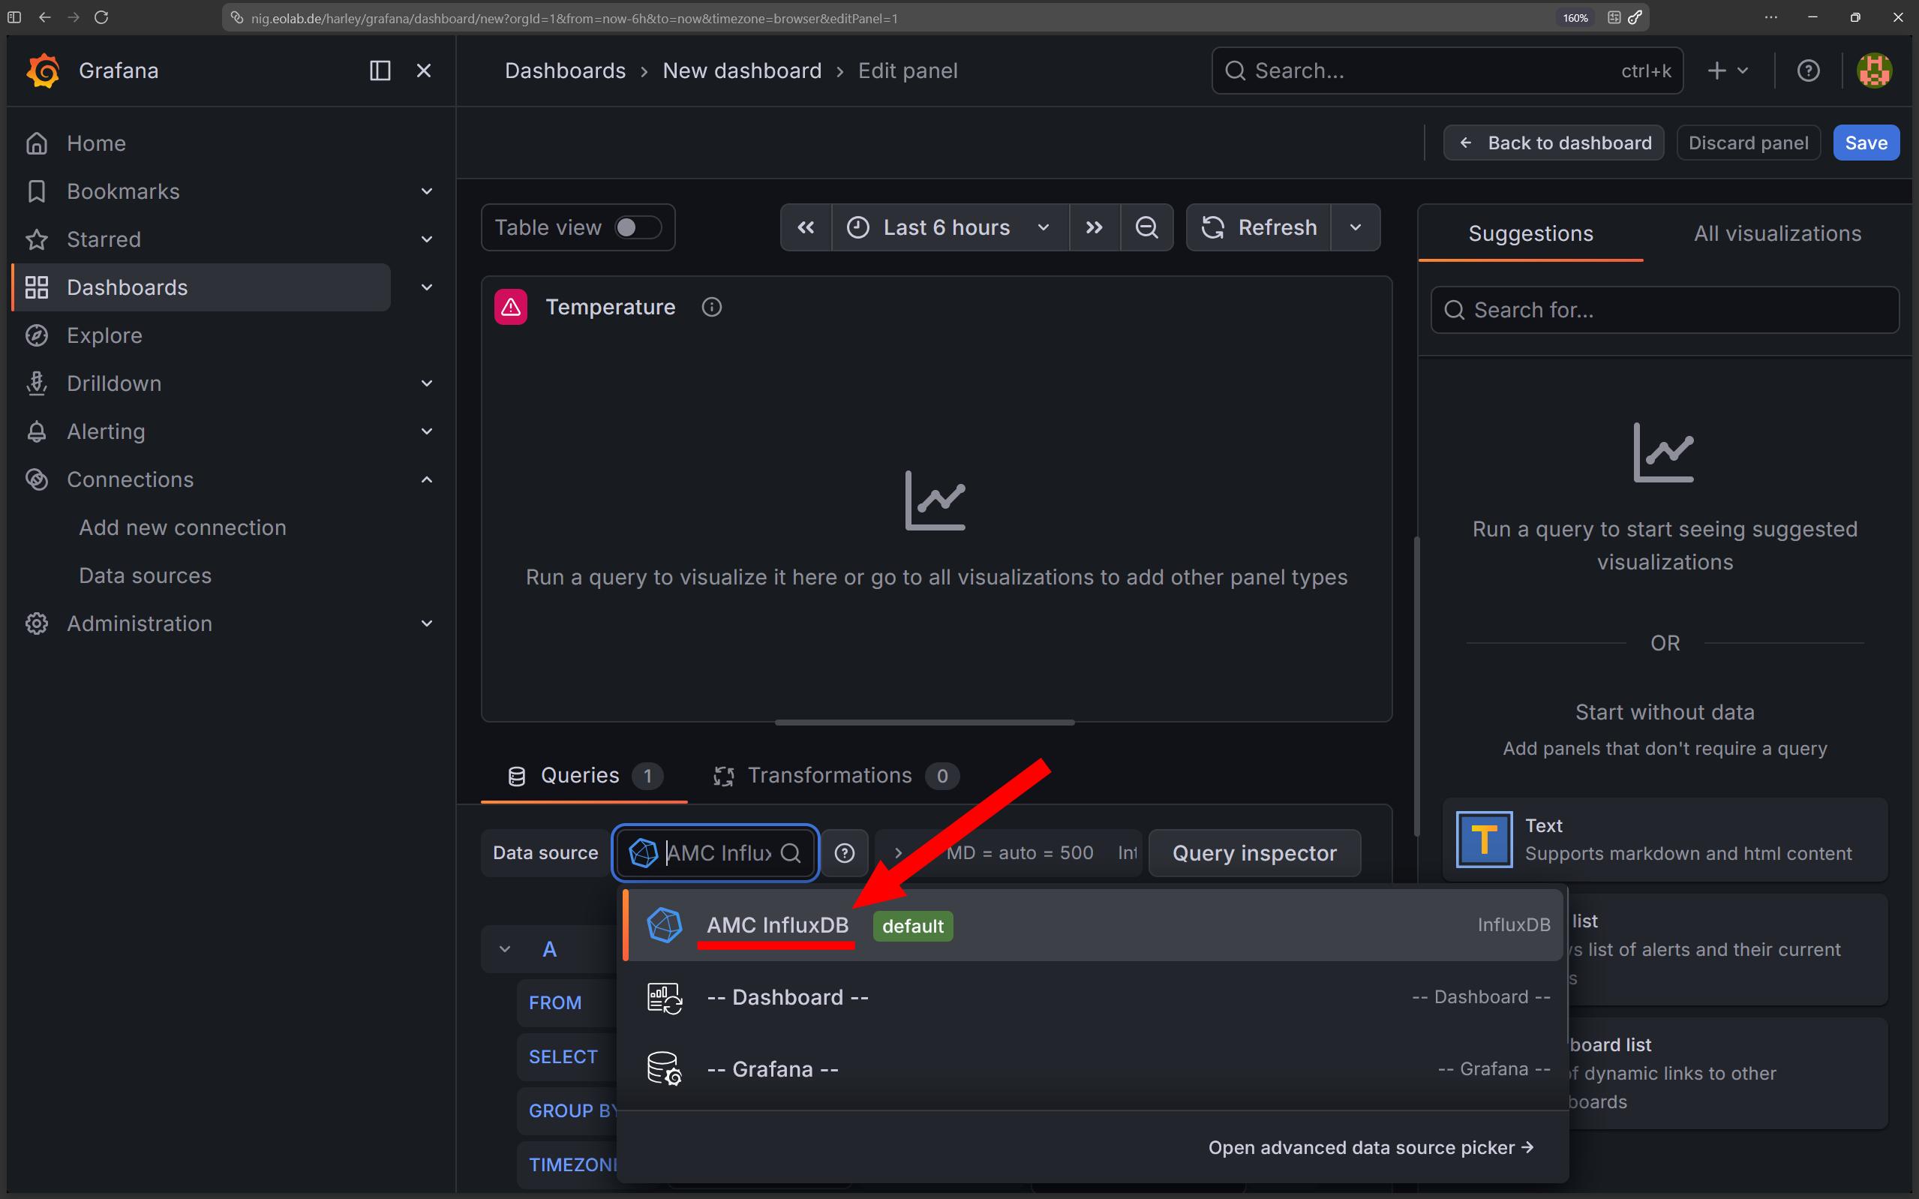
Task: Select the -- Dashboard -- data source
Action: point(1093,998)
